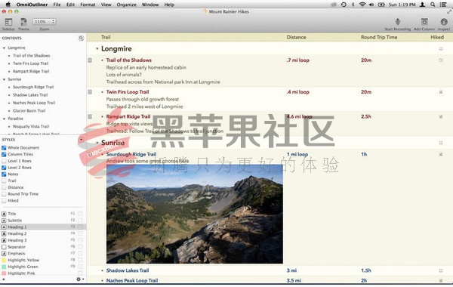This screenshot has height=287, width=453.
Task: Toggle the Level 1 Rows style checkbox
Action: click(4, 161)
